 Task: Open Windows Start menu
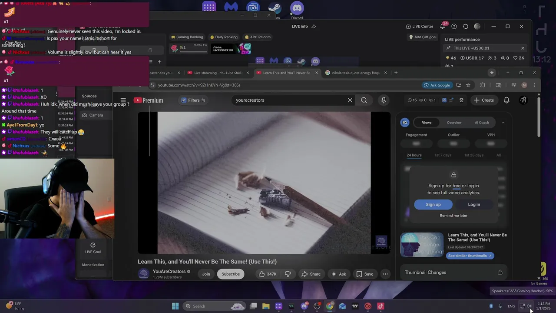tap(175, 306)
